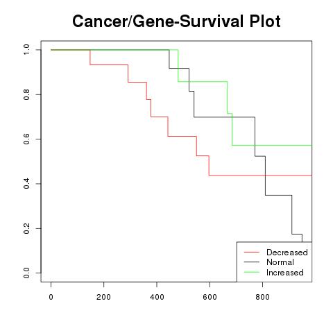Click the red curve plateau near 0.44
Image resolution: width=333 pixels, height=333 pixels.
260,176
